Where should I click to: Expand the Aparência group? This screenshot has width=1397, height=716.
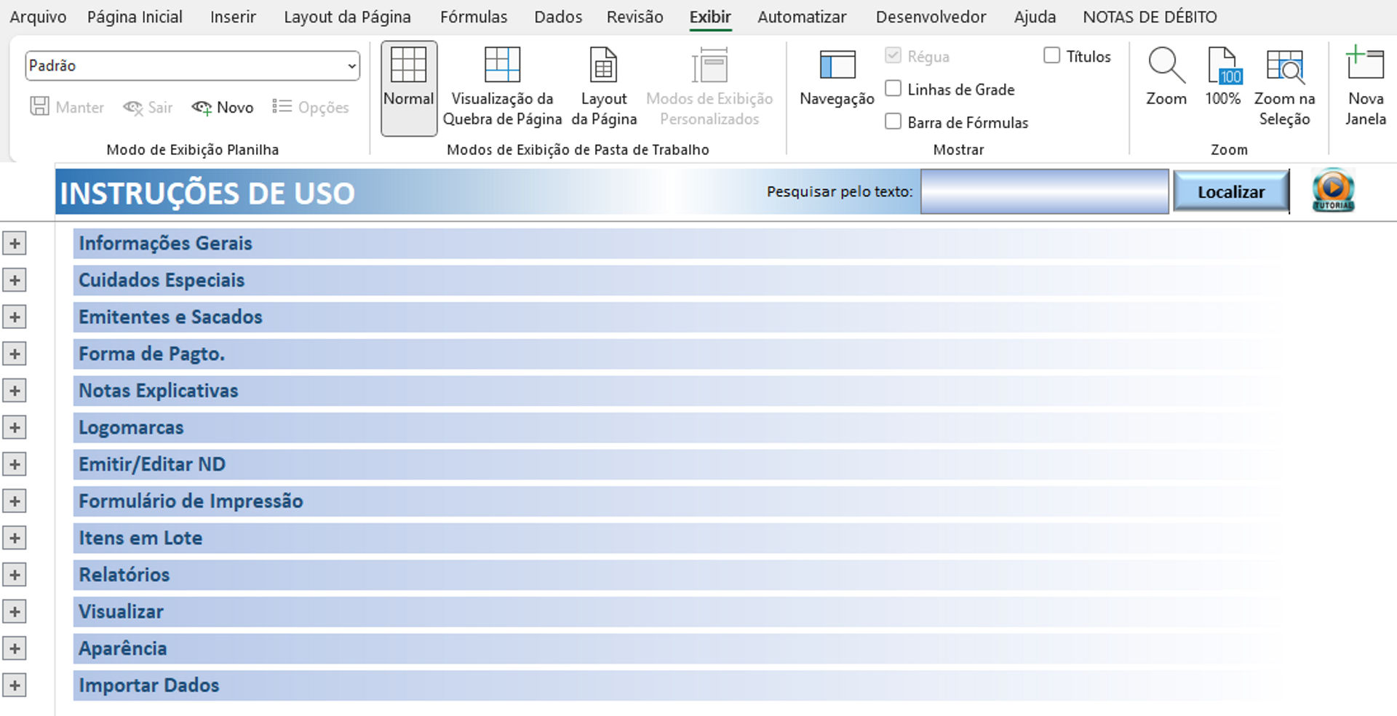[x=15, y=648]
